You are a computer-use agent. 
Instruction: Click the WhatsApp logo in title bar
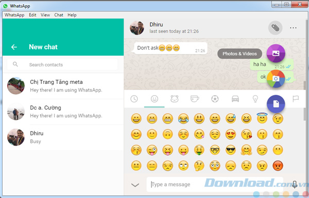[5, 6]
